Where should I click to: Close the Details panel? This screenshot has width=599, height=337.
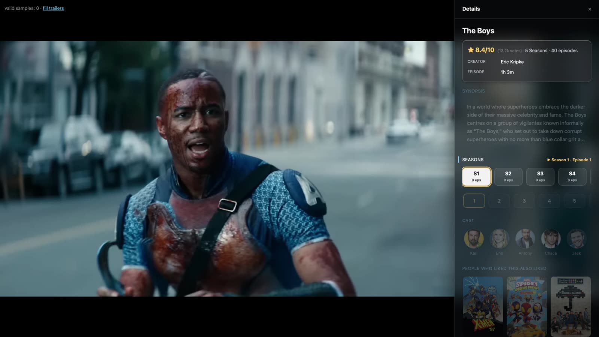point(590,9)
